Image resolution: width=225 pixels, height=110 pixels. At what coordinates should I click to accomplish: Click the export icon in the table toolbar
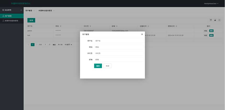click(x=215, y=20)
